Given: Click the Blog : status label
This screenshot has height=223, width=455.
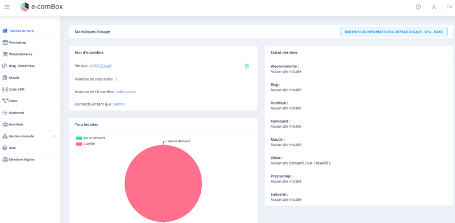Looking at the screenshot, I should click(x=275, y=85).
